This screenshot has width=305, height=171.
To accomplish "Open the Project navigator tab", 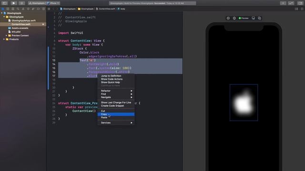I will tap(3, 9).
